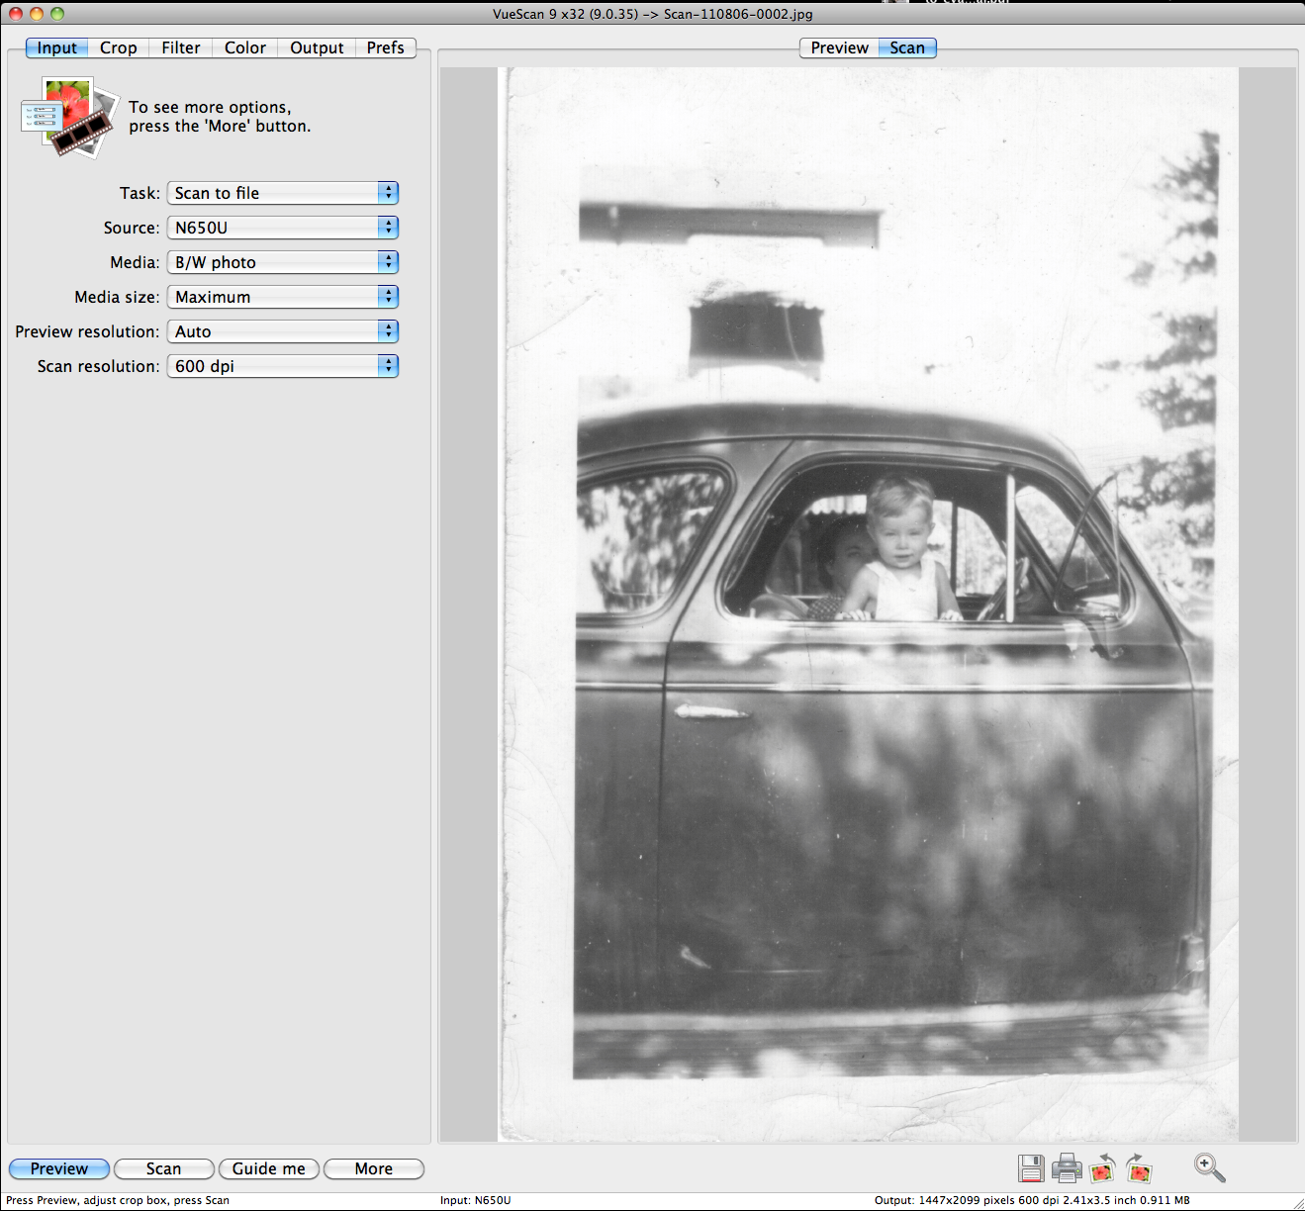Image resolution: width=1305 pixels, height=1211 pixels.
Task: Open the Media dropdown showing B/W photo
Action: 283,262
